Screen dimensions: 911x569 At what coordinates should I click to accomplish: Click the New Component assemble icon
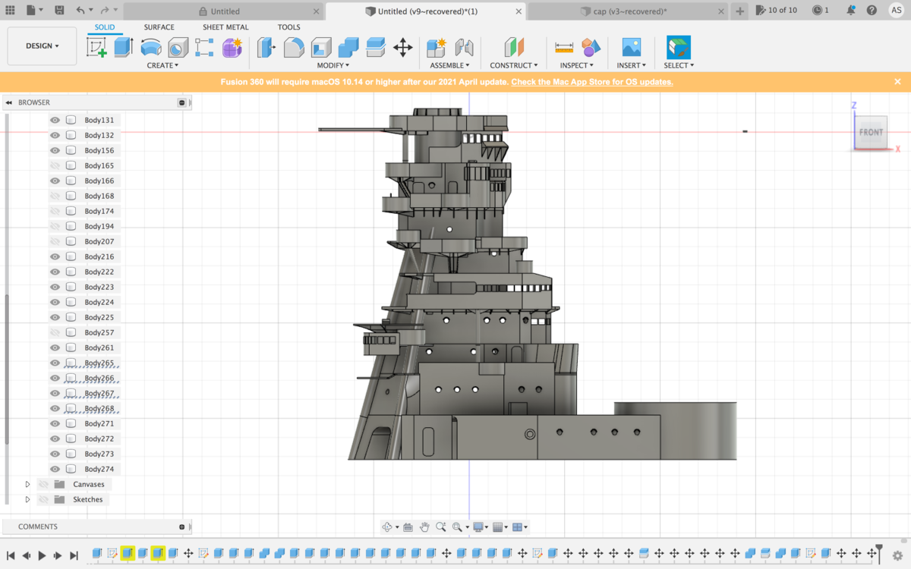[436, 48]
